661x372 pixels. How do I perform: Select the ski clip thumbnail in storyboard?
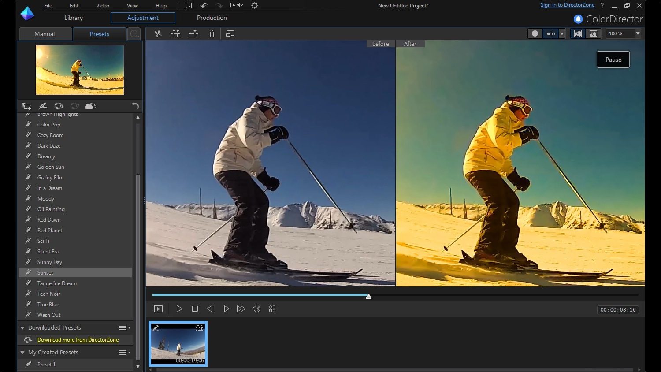pos(178,344)
